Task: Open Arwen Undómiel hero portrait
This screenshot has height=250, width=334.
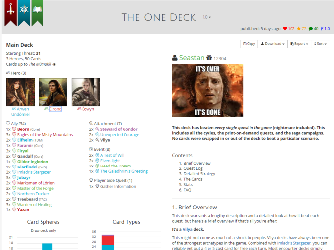Action: (20, 92)
